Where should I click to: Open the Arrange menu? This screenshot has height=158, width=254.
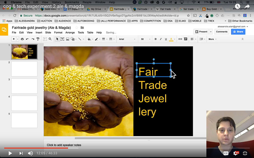tap(70, 32)
